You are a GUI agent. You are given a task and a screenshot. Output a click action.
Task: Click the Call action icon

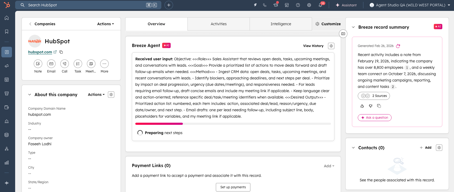tap(65, 64)
